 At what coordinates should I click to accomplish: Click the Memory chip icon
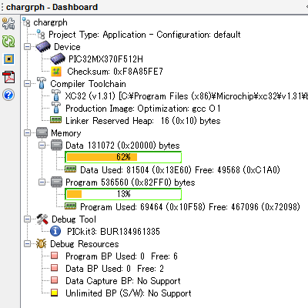point(42,132)
